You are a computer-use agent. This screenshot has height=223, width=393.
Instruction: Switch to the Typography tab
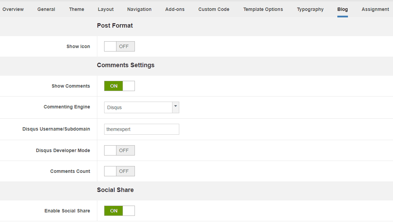tap(310, 9)
